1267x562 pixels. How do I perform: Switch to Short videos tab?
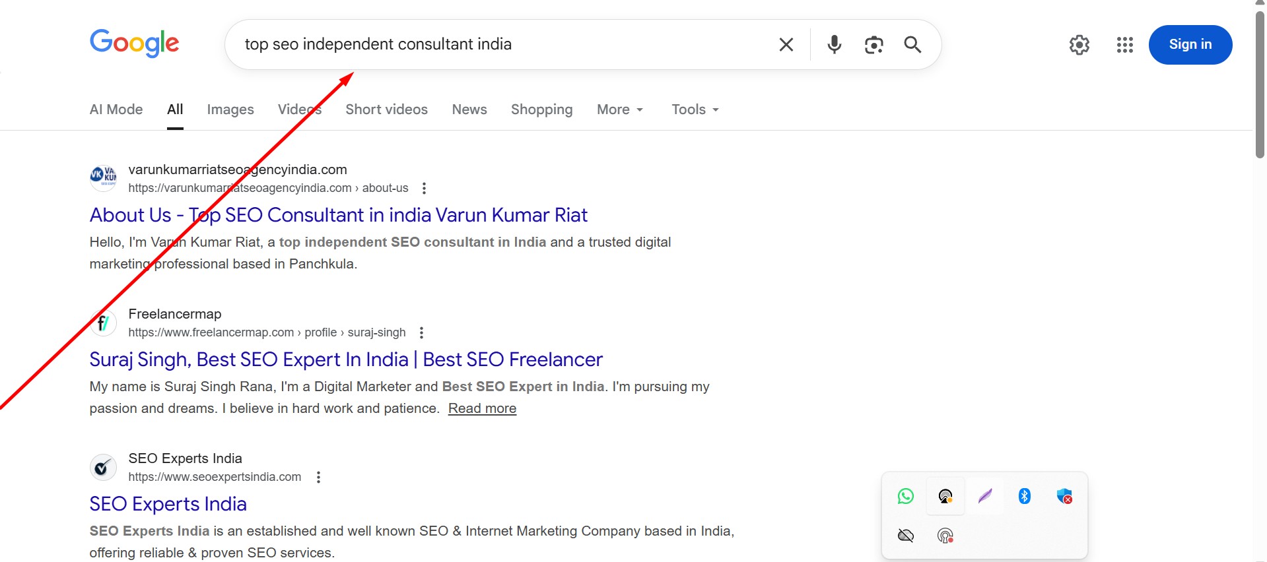click(x=386, y=109)
